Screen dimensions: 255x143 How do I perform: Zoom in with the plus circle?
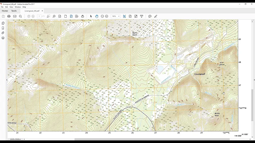[x=107, y=16]
